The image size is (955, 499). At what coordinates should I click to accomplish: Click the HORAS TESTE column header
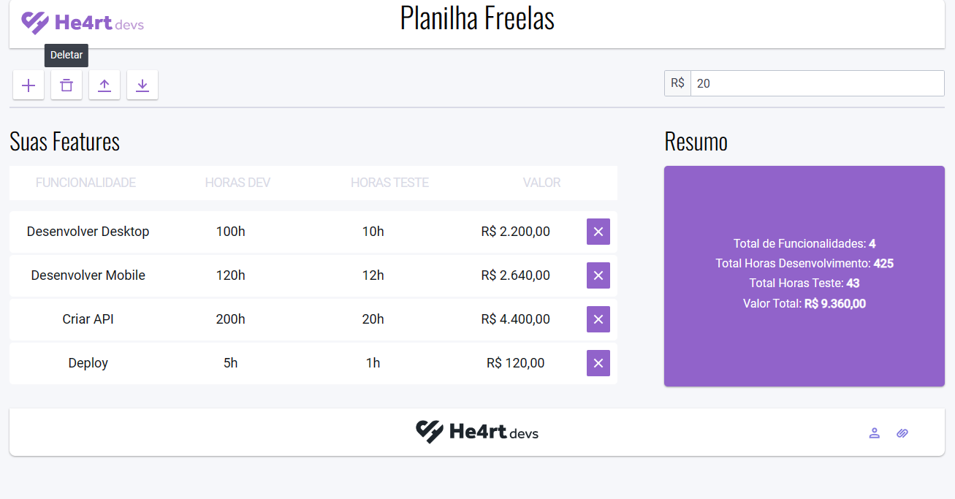389,183
